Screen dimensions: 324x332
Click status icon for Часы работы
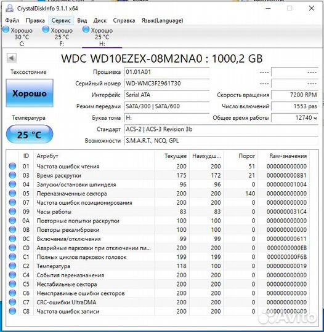[x=12, y=211]
